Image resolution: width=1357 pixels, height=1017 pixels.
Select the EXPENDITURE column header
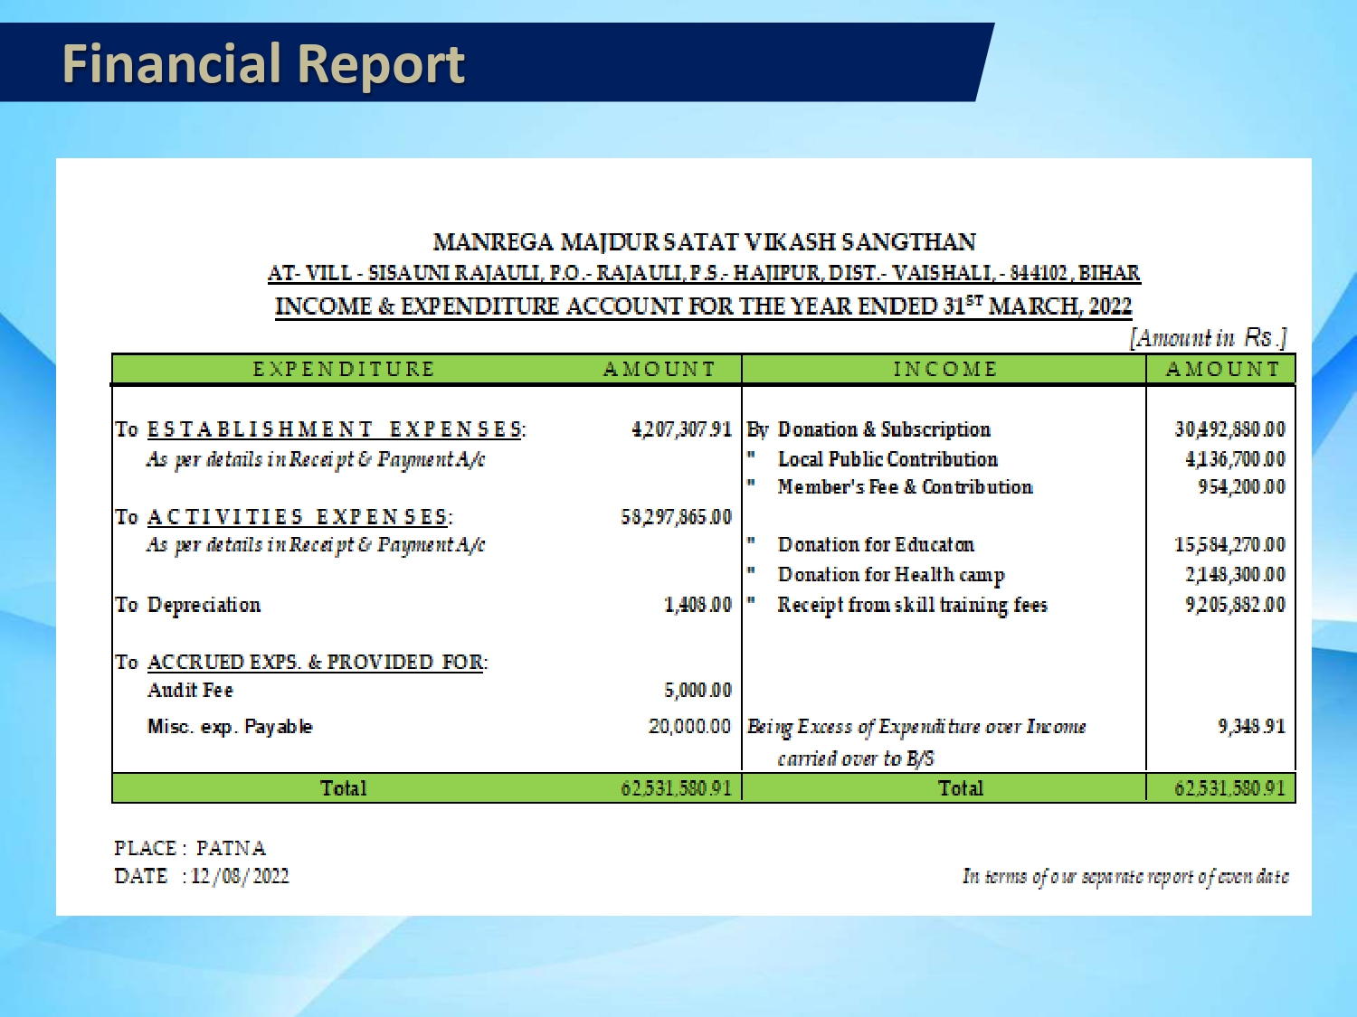pyautogui.click(x=344, y=369)
